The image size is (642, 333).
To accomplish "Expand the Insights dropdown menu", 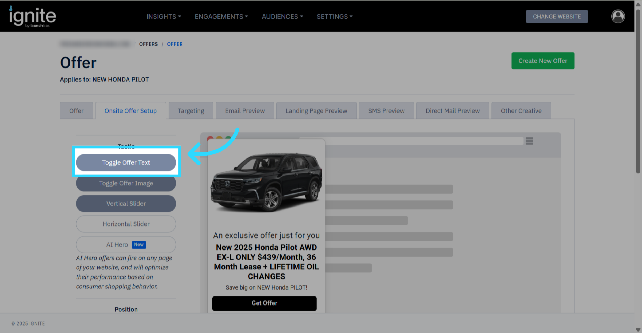I will [164, 17].
